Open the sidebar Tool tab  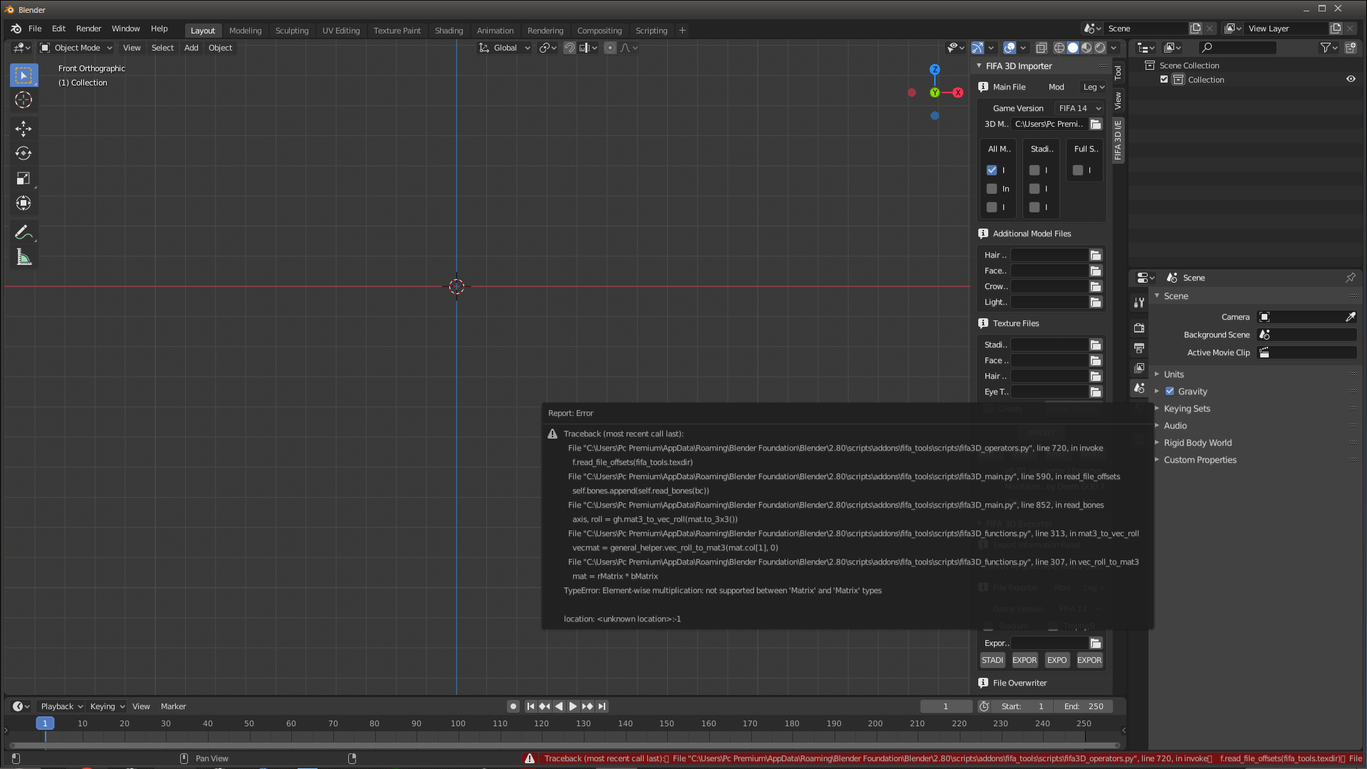point(1118,72)
